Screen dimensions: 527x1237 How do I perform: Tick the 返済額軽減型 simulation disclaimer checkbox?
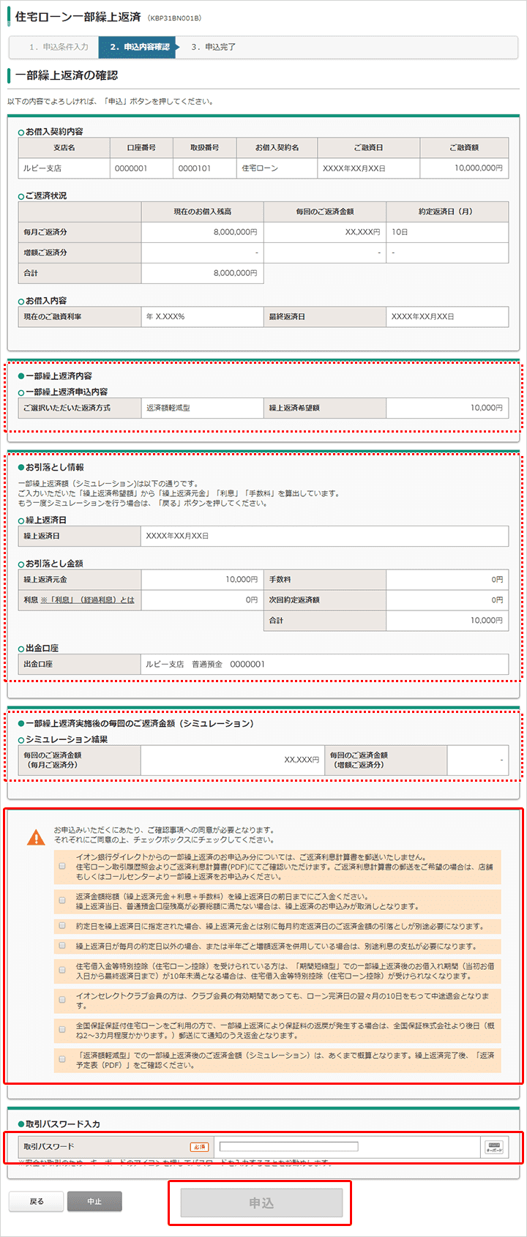click(62, 1060)
